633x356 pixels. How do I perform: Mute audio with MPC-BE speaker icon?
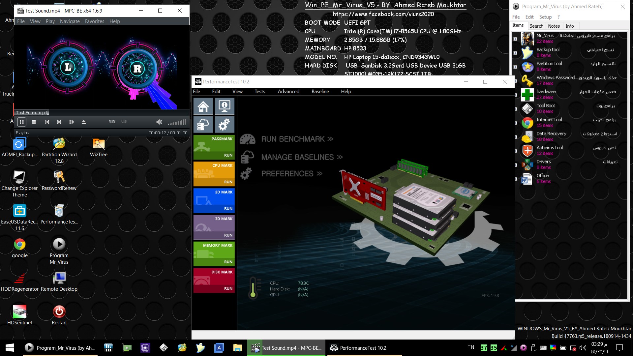(x=159, y=122)
